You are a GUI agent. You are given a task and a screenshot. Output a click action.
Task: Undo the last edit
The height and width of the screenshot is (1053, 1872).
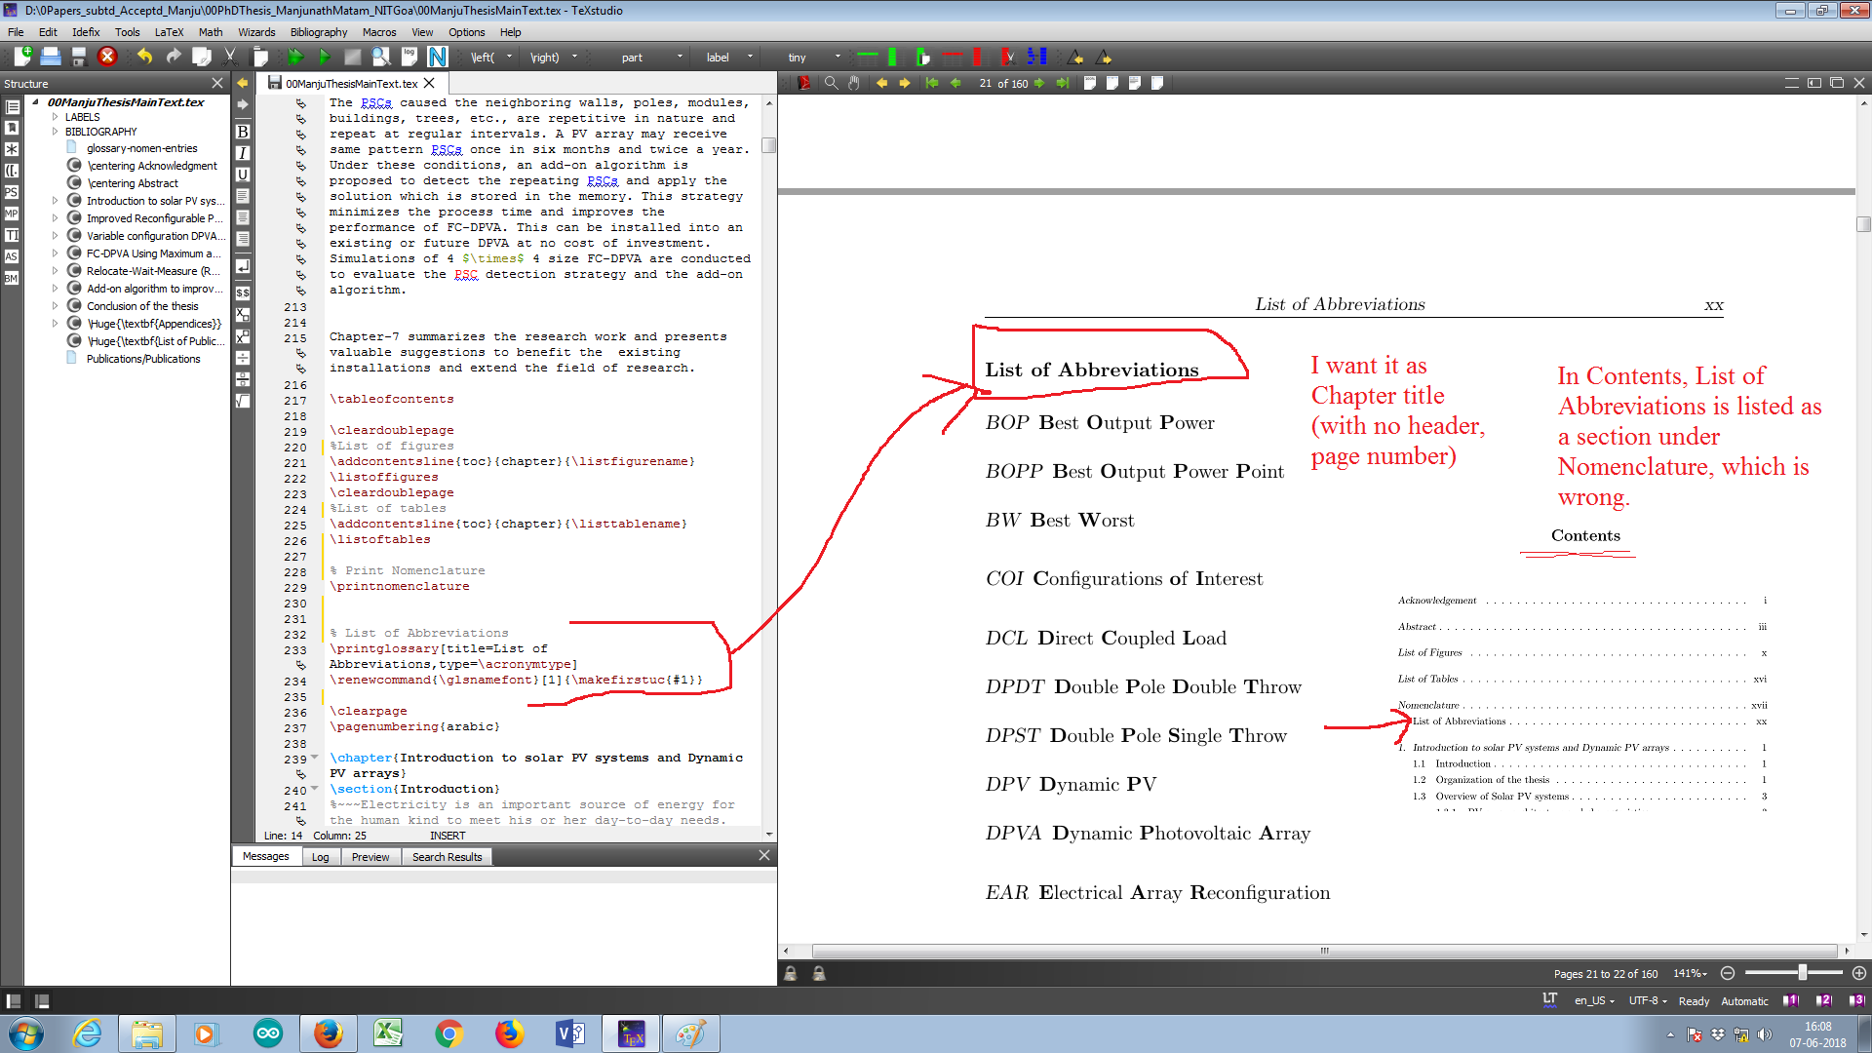tap(144, 57)
